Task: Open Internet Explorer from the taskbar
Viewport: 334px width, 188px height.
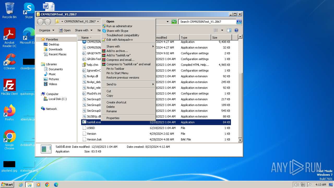Action: pyautogui.click(x=21, y=185)
